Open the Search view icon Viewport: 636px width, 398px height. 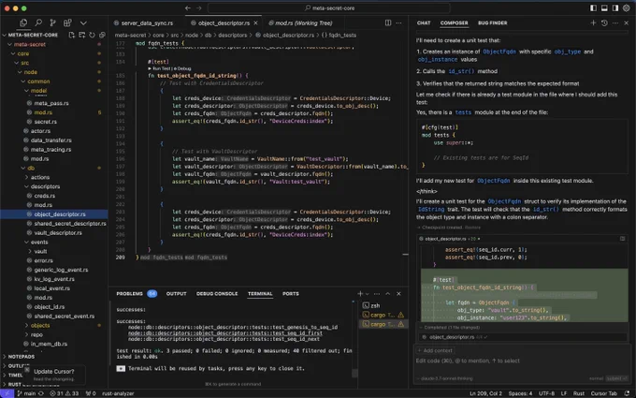point(38,22)
